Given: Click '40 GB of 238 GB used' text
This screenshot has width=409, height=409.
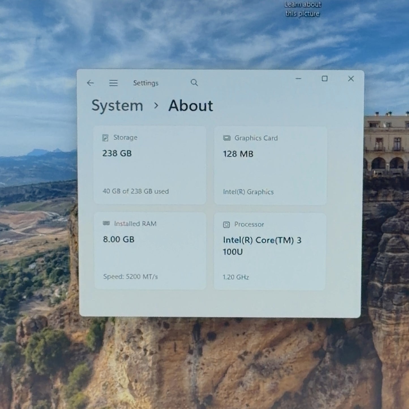Looking at the screenshot, I should click(136, 191).
